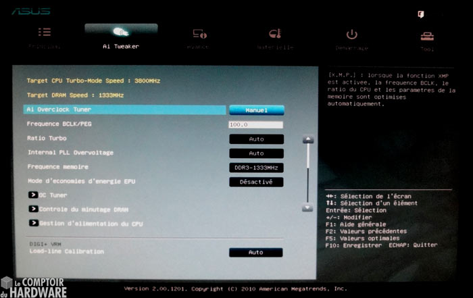The height and width of the screenshot is (298, 473).
Task: Click the BCLK/PEG frequency input field
Action: [256, 125]
